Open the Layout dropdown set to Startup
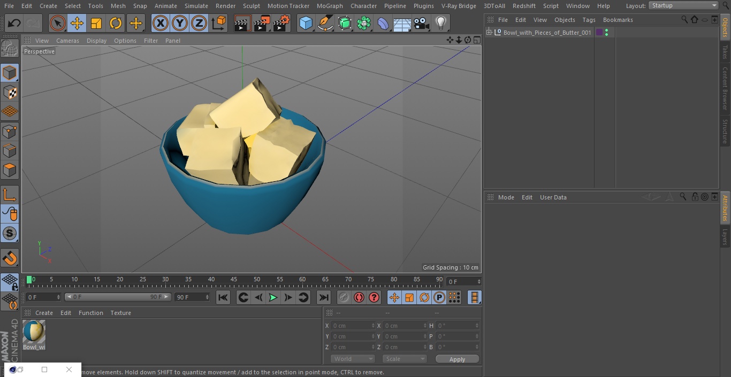Image resolution: width=731 pixels, height=377 pixels. [683, 5]
